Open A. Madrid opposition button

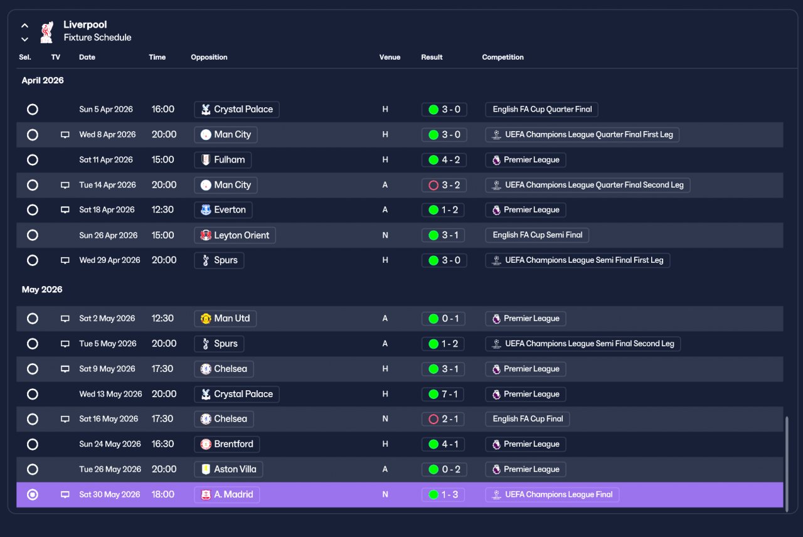pyautogui.click(x=226, y=494)
